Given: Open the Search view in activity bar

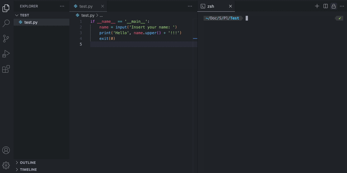Looking at the screenshot, I should click(x=6, y=23).
